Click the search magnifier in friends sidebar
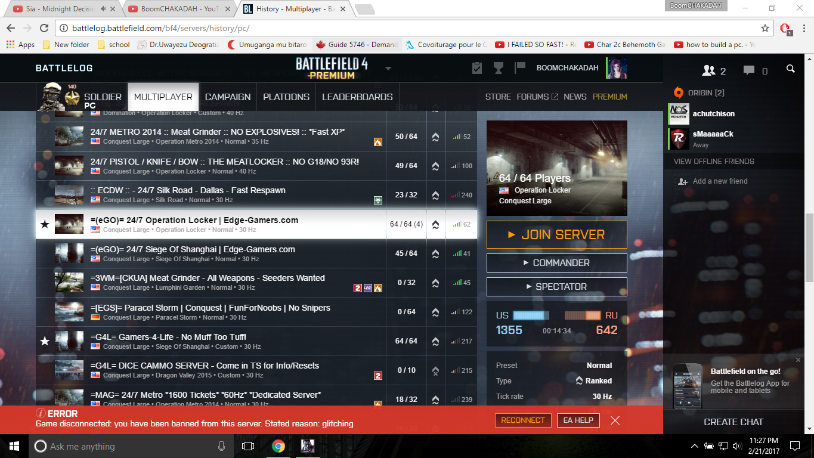Screen dimensions: 814x458 [x=791, y=69]
